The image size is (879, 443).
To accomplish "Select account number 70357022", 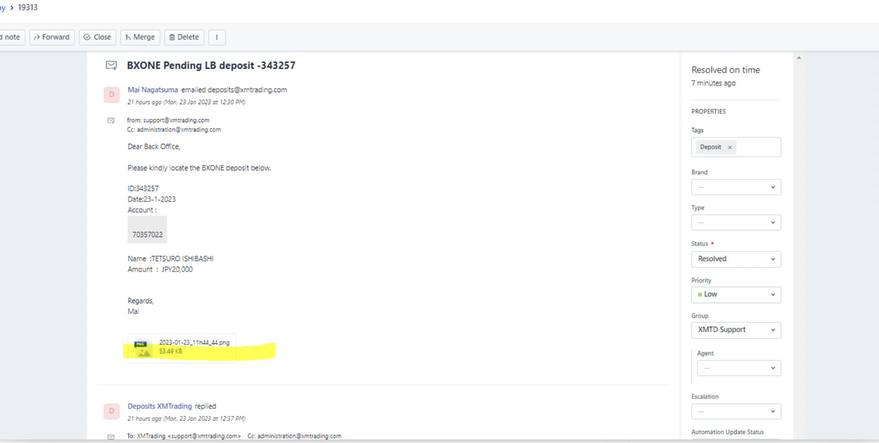I will pos(148,235).
